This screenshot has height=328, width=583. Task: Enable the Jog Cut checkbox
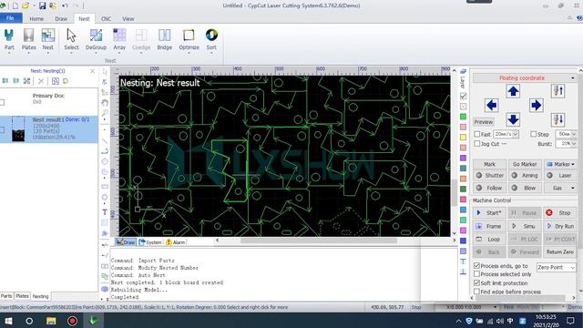477,144
